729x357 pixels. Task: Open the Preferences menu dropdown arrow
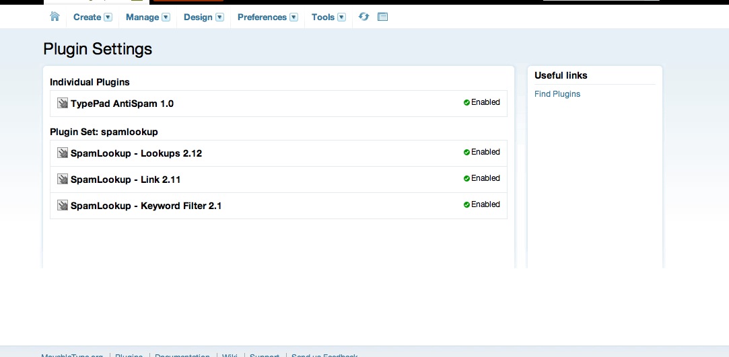click(293, 17)
